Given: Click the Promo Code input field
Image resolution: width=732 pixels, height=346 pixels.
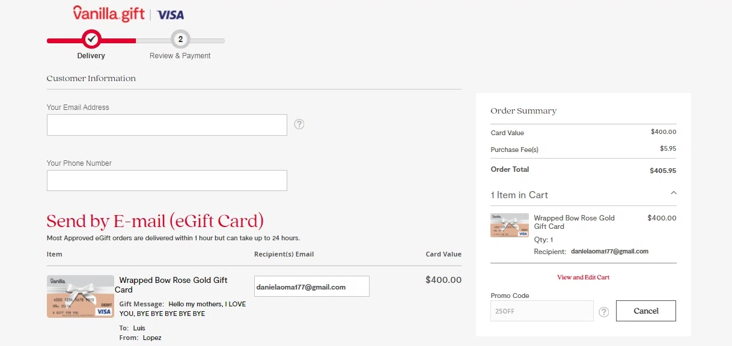Looking at the screenshot, I should 541,311.
